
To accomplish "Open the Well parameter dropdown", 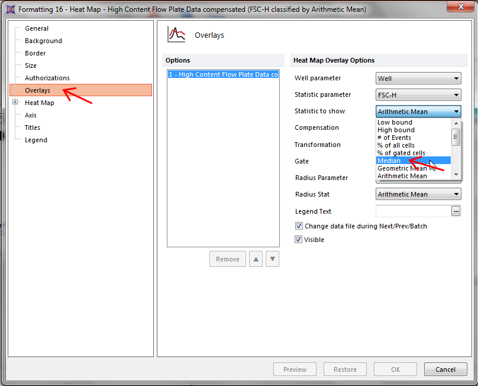I will pyautogui.click(x=418, y=78).
